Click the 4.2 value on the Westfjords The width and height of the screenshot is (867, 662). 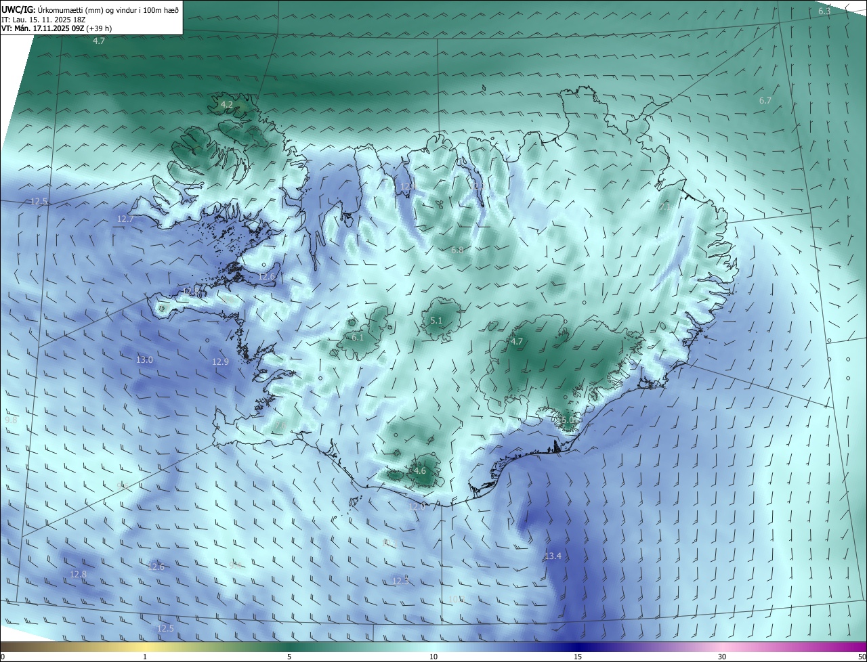[227, 104]
